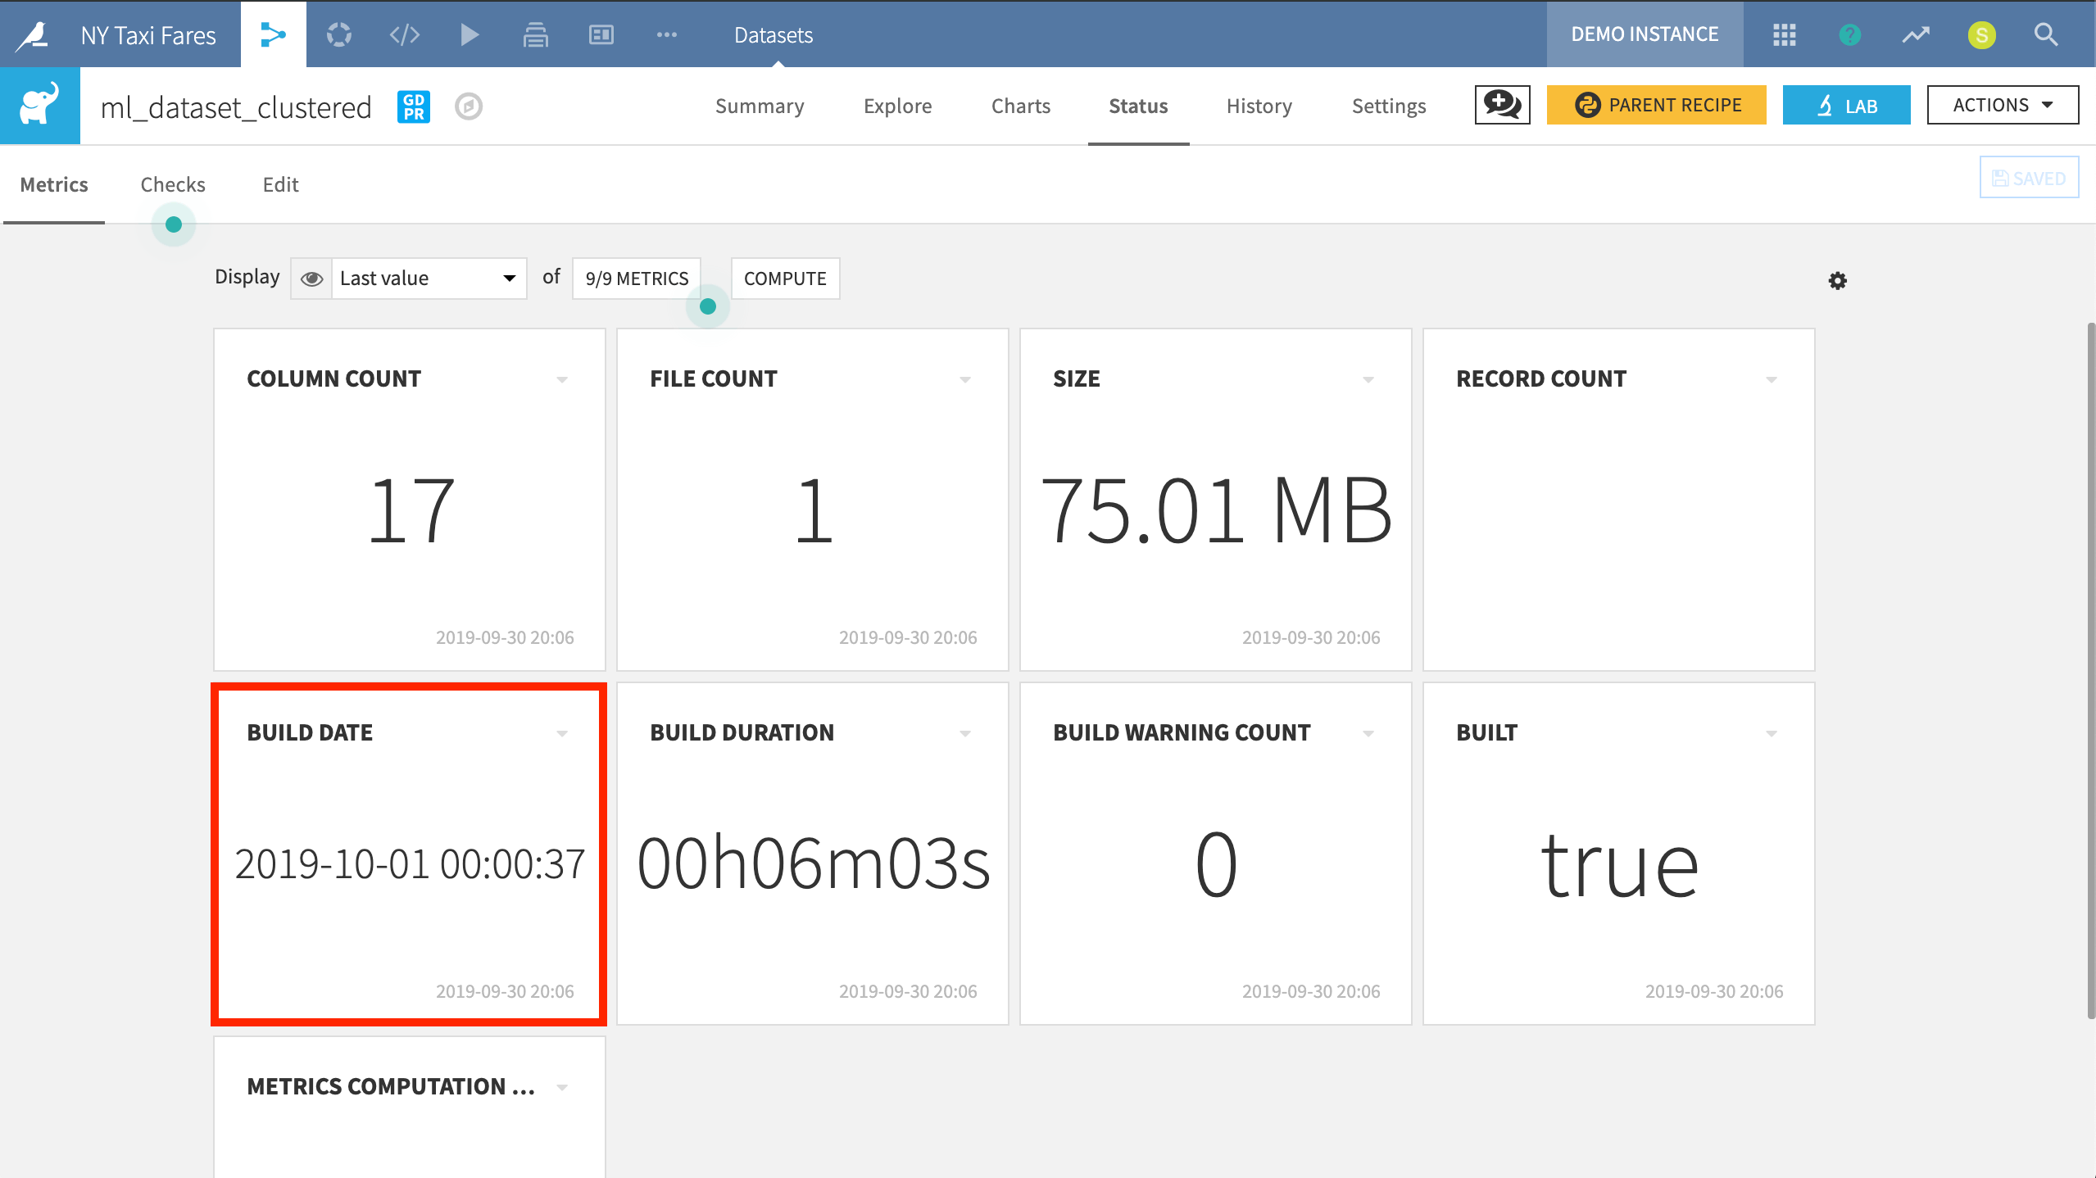The width and height of the screenshot is (2096, 1178).
Task: Switch to the Edit sub-tab
Action: (x=280, y=184)
